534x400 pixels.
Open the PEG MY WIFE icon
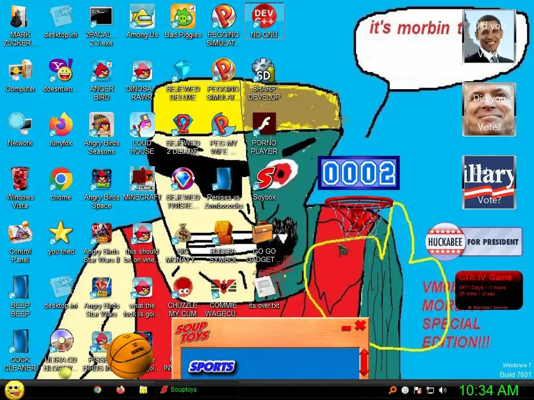click(223, 134)
